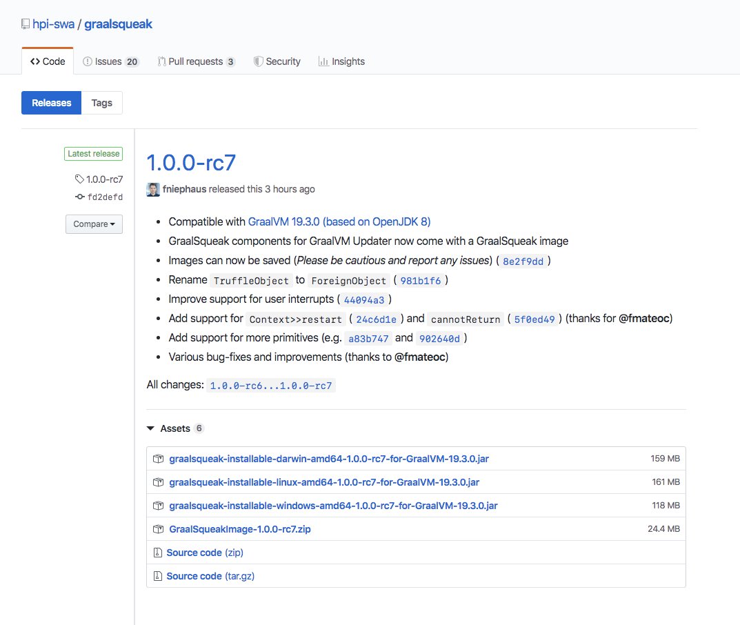740x625 pixels.
Task: Click file icon for Source code (tar.gz)
Action: pyautogui.click(x=158, y=576)
